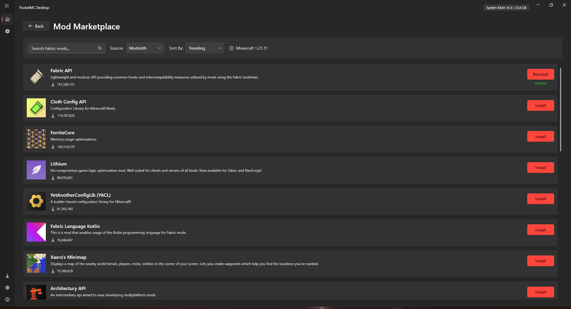
Task: Expand the Sort By Trending dropdown
Action: pyautogui.click(x=205, y=48)
